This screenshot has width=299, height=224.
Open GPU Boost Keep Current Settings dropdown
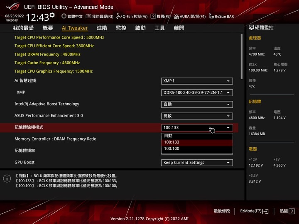pyautogui.click(x=197, y=163)
